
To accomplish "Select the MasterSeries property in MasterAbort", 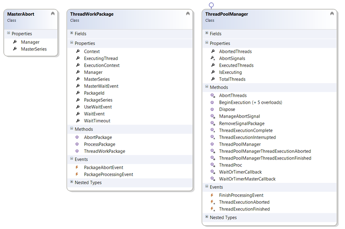I will [33, 49].
